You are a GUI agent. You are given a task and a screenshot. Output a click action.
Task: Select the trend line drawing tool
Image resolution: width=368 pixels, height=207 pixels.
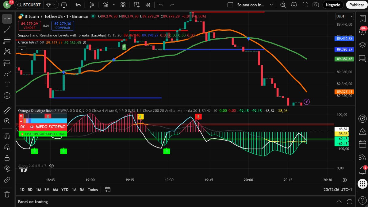coord(7,30)
